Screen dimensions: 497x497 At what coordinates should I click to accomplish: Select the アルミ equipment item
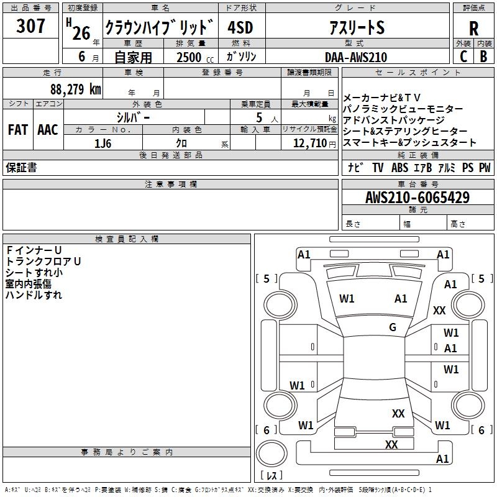pyautogui.click(x=447, y=167)
